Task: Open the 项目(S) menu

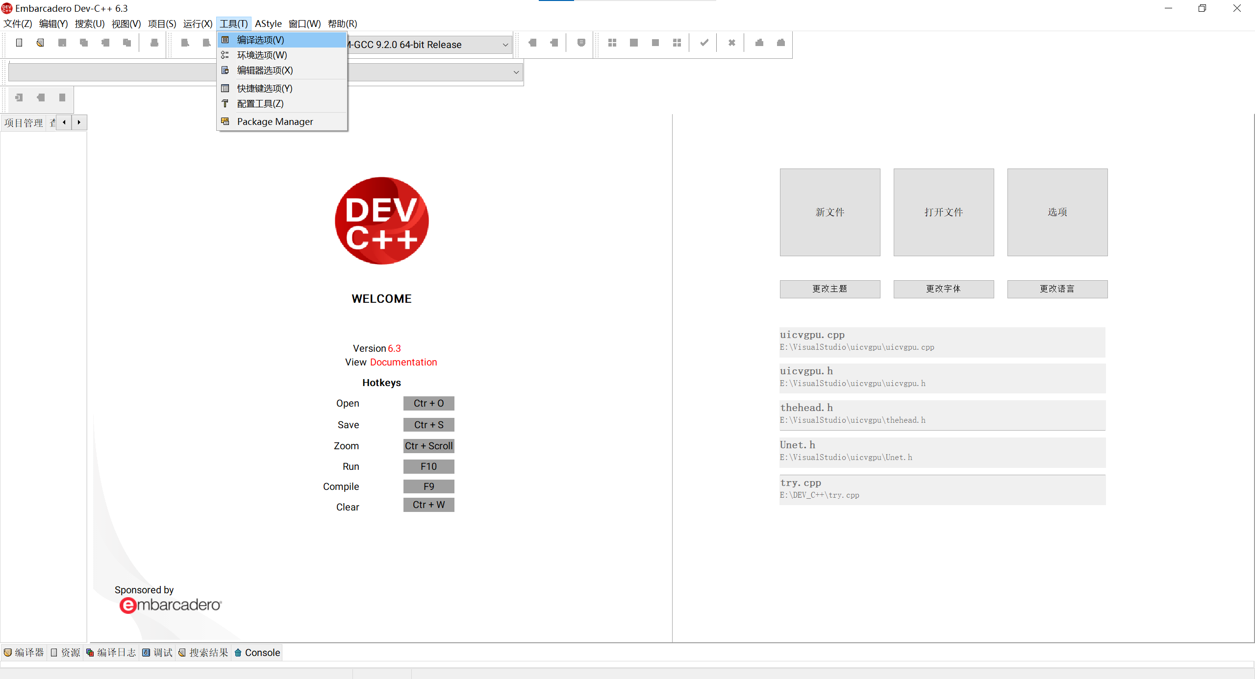Action: point(162,24)
